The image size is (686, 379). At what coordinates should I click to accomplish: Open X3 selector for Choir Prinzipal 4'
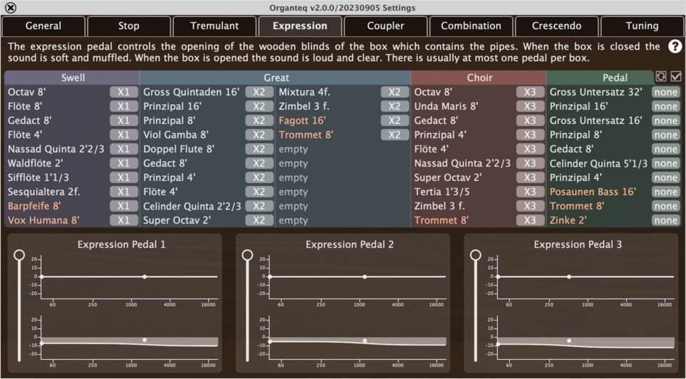pyautogui.click(x=531, y=135)
